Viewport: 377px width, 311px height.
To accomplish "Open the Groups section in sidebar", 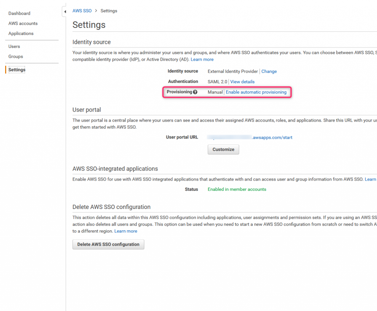I will (16, 56).
